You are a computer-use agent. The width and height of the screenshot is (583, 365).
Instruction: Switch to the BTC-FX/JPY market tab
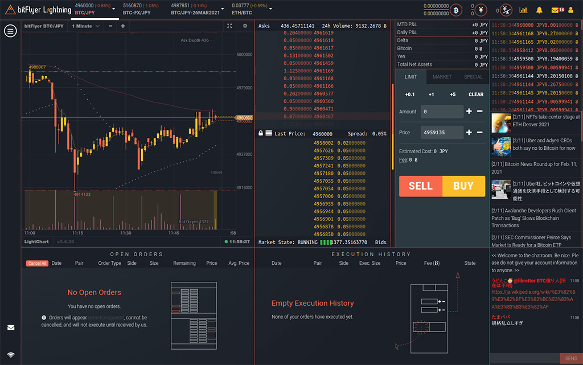tap(141, 9)
